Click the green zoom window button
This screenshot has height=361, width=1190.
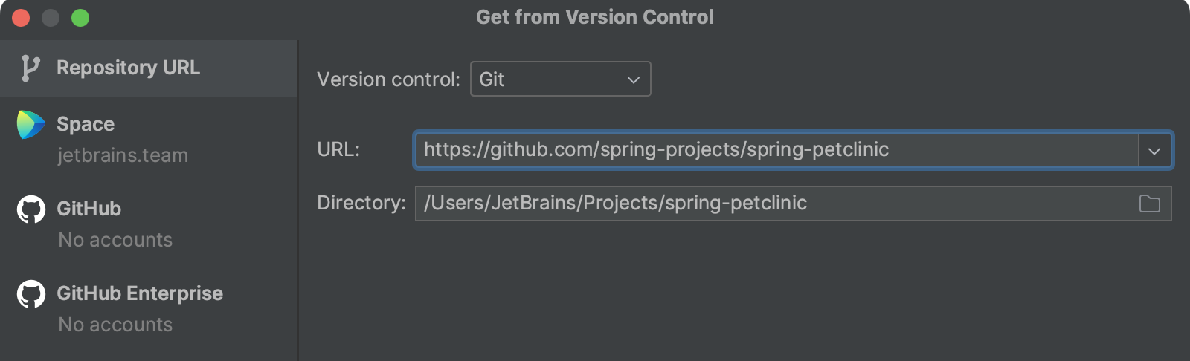pos(80,18)
